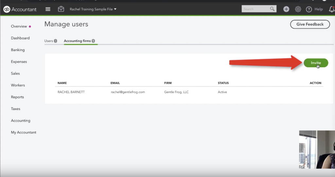The image size is (335, 177).
Task: Click the Gentle Frog, LLC firm cell
Action: [176, 92]
